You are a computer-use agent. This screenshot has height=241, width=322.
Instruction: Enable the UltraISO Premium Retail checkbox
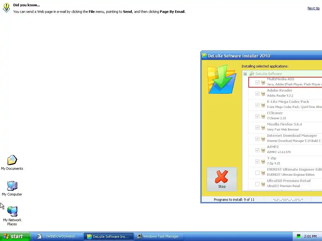pyautogui.click(x=257, y=184)
